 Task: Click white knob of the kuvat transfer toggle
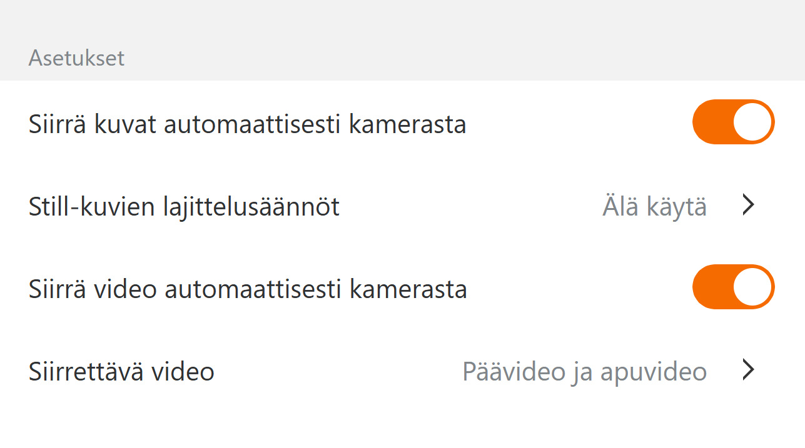pyautogui.click(x=752, y=122)
